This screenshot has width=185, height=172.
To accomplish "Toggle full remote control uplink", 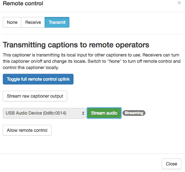I will tap(38, 79).
